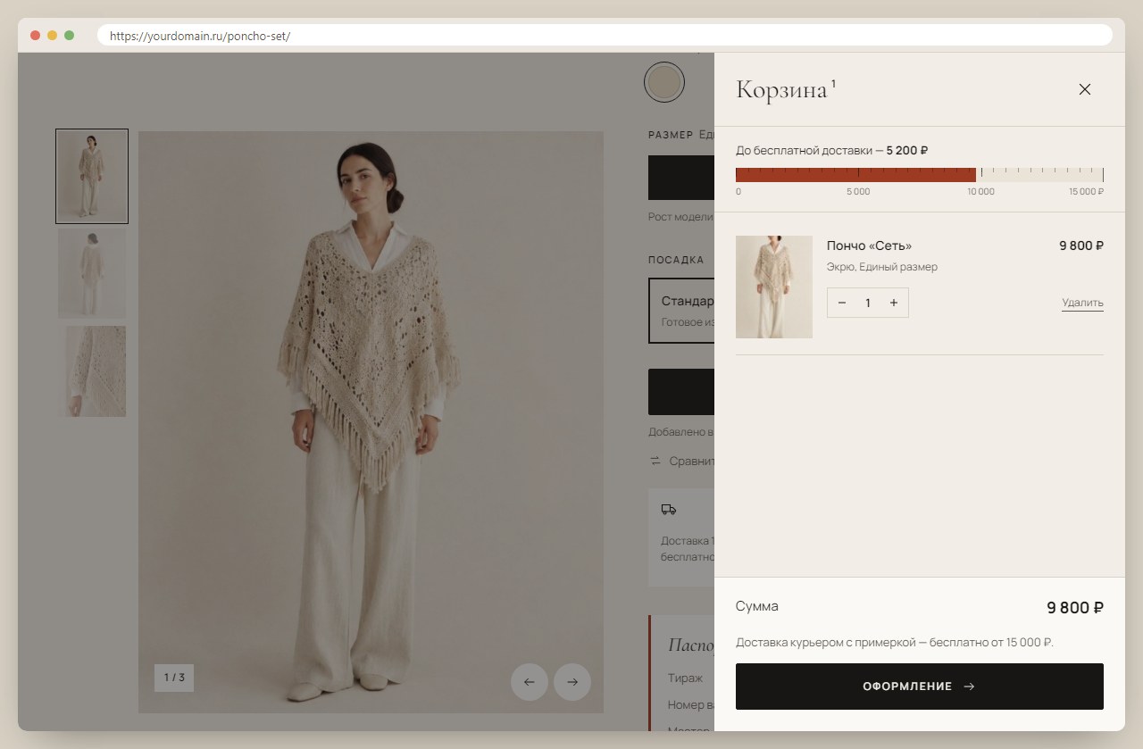Image resolution: width=1143 pixels, height=749 pixels.
Task: Proceed with the Оформление button
Action: [920, 687]
